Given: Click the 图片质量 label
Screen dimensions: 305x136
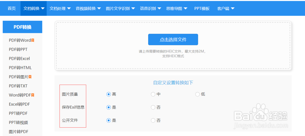Looking at the screenshot, I should [70, 94].
